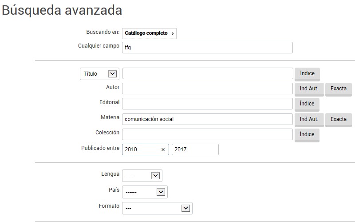This screenshot has height=222, width=355.
Task: Open Ind.Aut. index for Autor
Action: [309, 89]
